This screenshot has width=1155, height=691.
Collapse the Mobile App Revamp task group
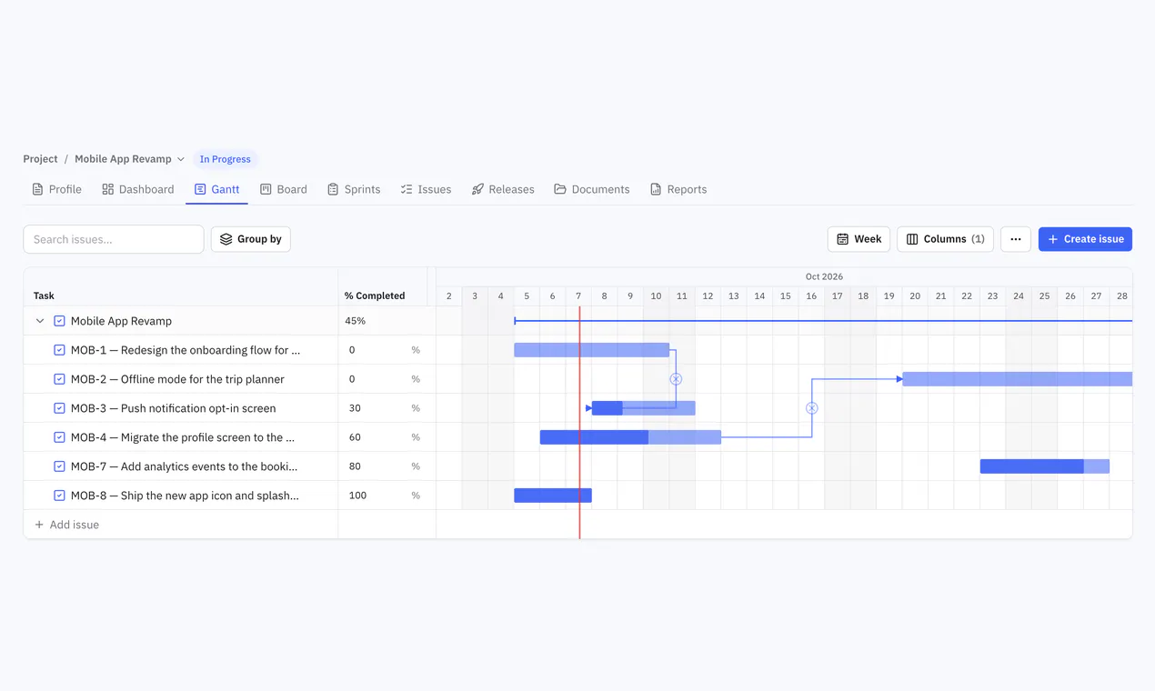coord(40,321)
